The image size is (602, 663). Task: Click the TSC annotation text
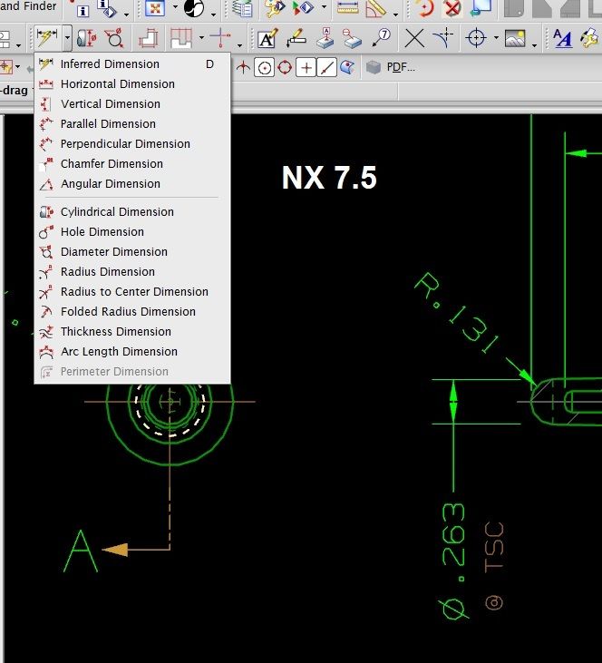tap(494, 547)
